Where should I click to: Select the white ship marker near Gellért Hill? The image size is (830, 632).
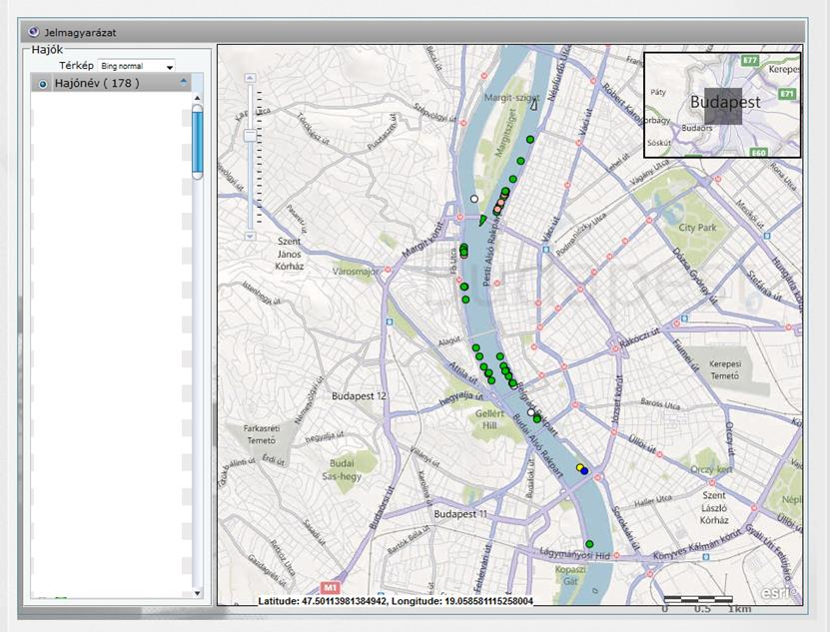click(531, 412)
